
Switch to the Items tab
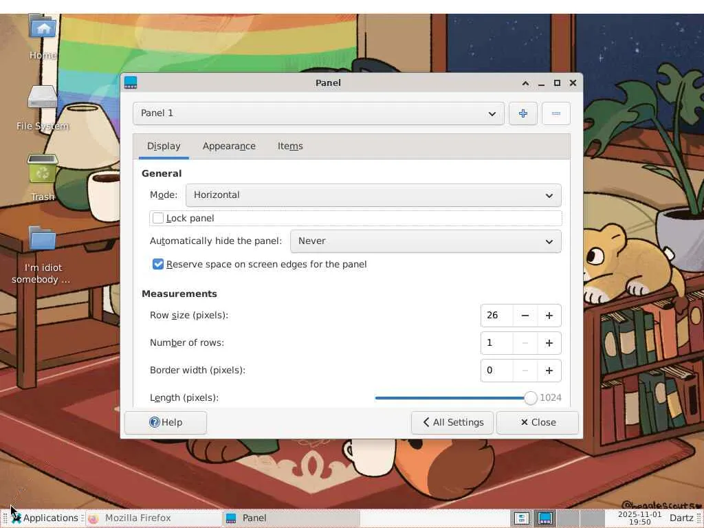tap(290, 146)
